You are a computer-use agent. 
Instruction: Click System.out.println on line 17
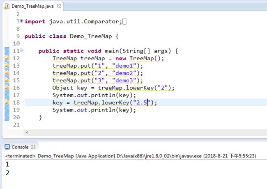point(84,95)
